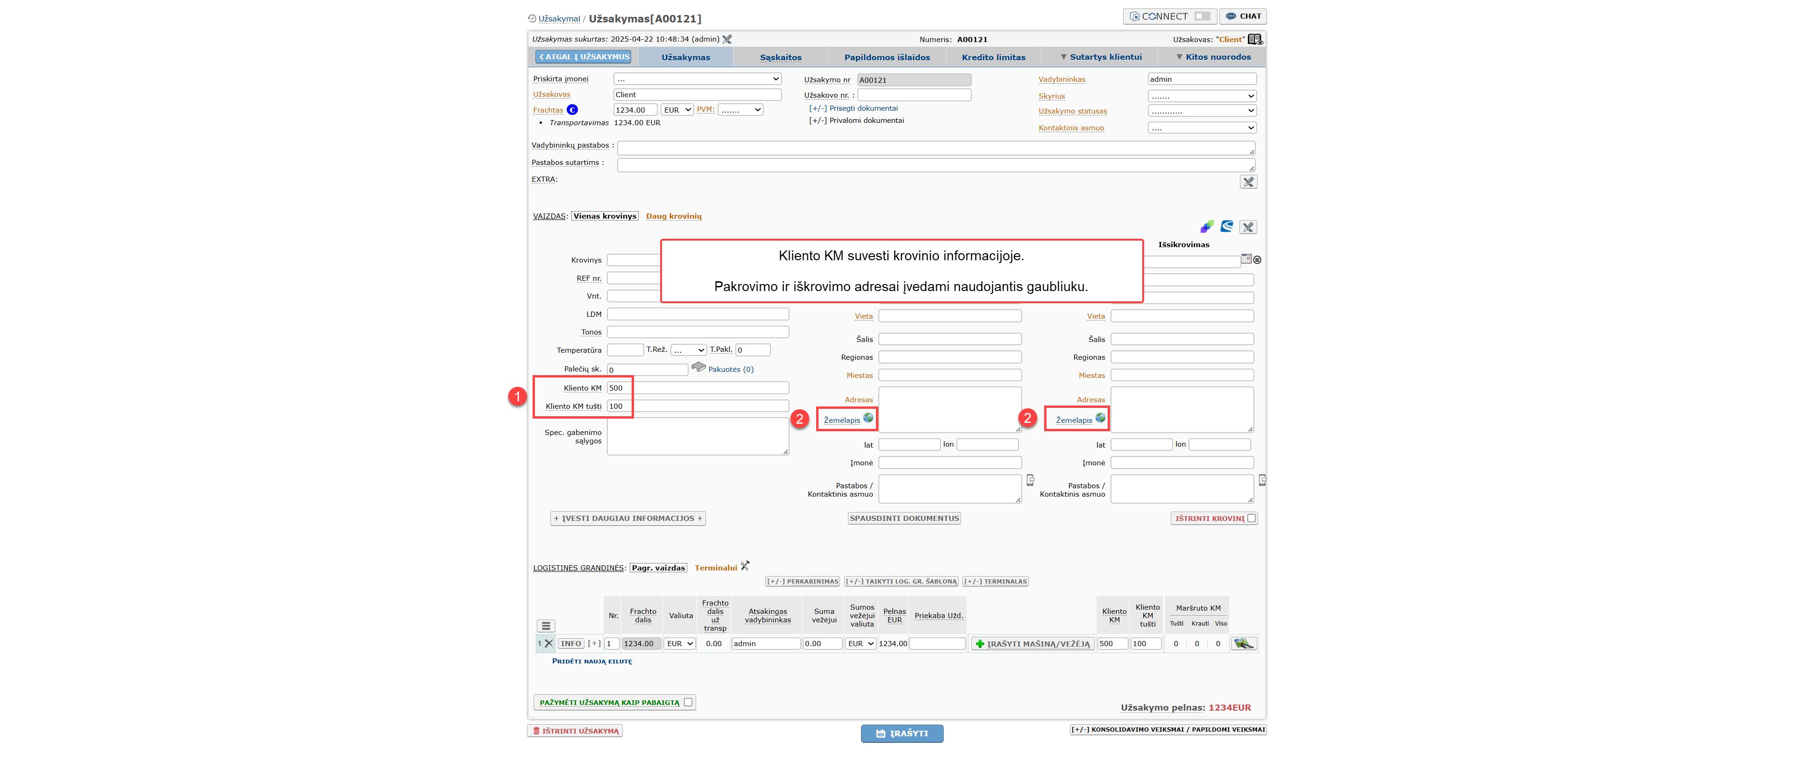
Task: Click Įrašyti mašiną/vežėją button
Action: coord(1032,644)
